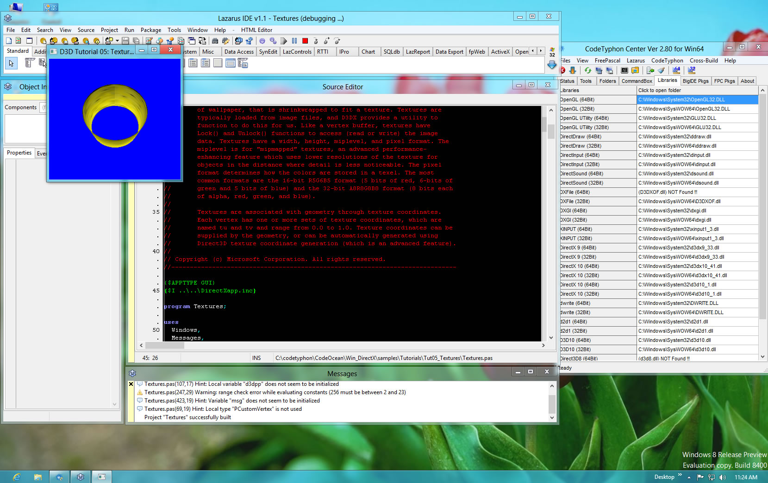Image resolution: width=768 pixels, height=483 pixels.
Task: Click the orange download arrow icon in CodeTyphon toolbar
Action: (x=573, y=70)
